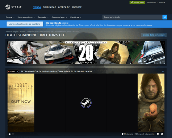The height and width of the screenshot is (138, 172).
Task: Click the small icon right of the broadcast title
Action: [x=163, y=71]
